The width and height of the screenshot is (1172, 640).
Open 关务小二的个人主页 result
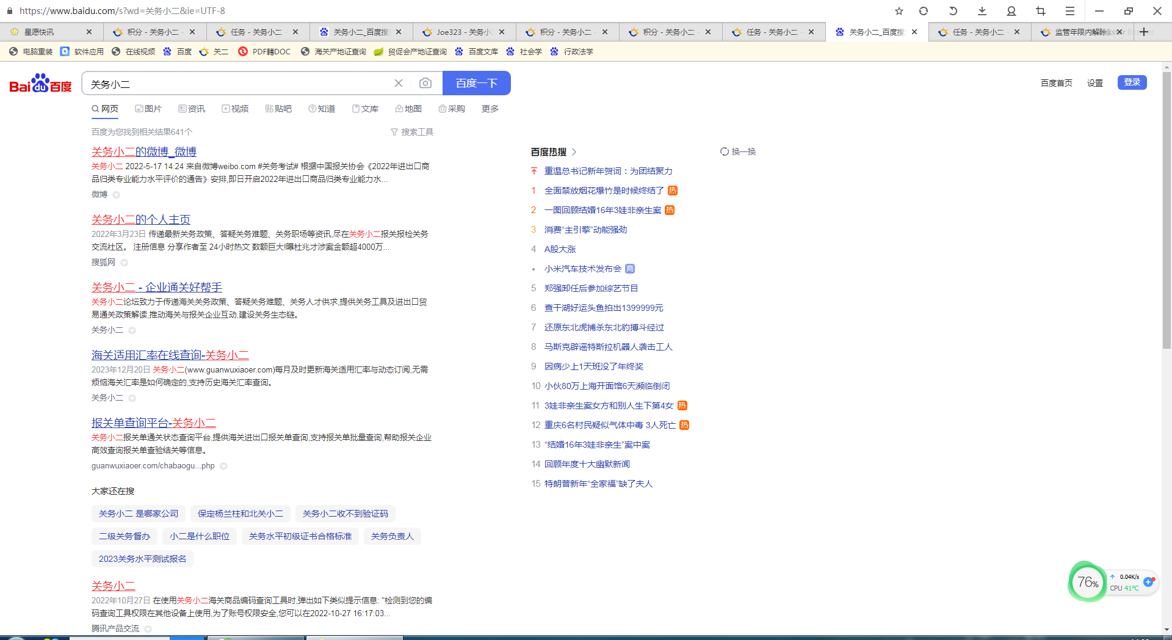click(141, 219)
